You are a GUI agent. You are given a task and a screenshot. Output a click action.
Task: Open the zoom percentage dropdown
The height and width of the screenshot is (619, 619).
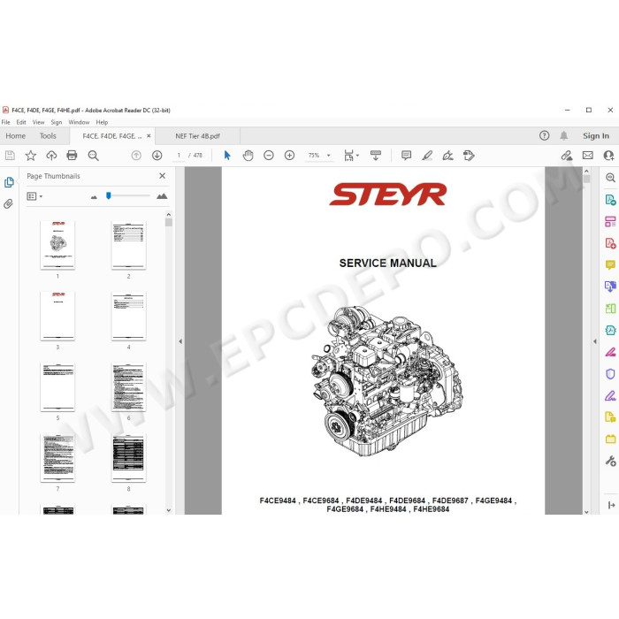click(328, 156)
